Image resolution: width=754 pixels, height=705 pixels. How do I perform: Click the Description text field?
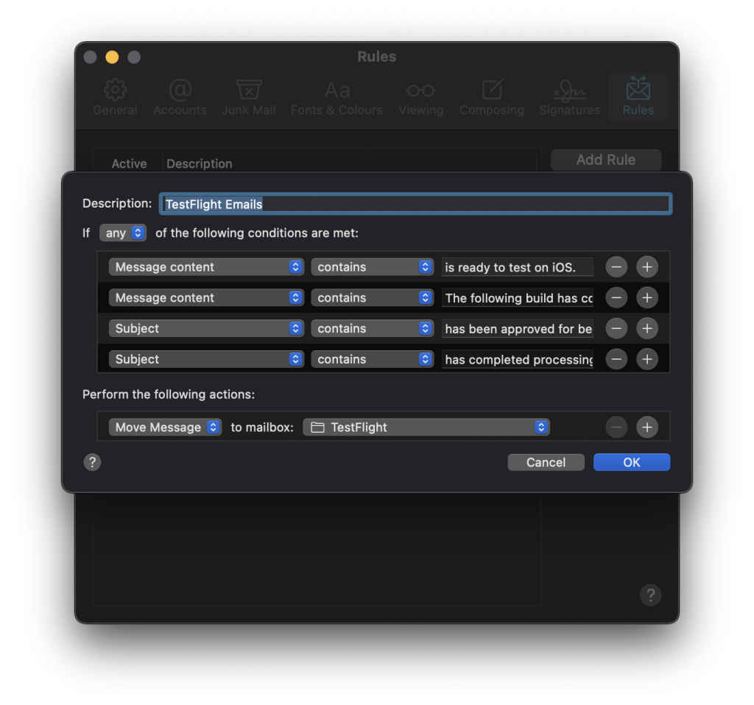[x=415, y=204]
